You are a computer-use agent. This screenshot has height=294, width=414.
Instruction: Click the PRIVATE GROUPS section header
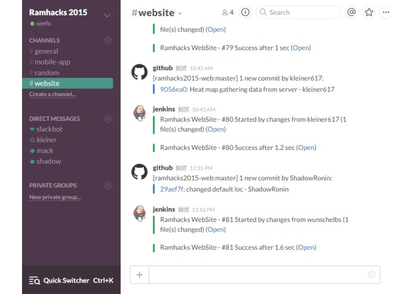[53, 185]
